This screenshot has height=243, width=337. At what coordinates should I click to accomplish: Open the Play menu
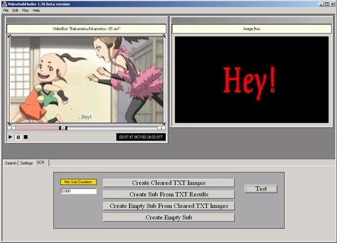(x=26, y=11)
